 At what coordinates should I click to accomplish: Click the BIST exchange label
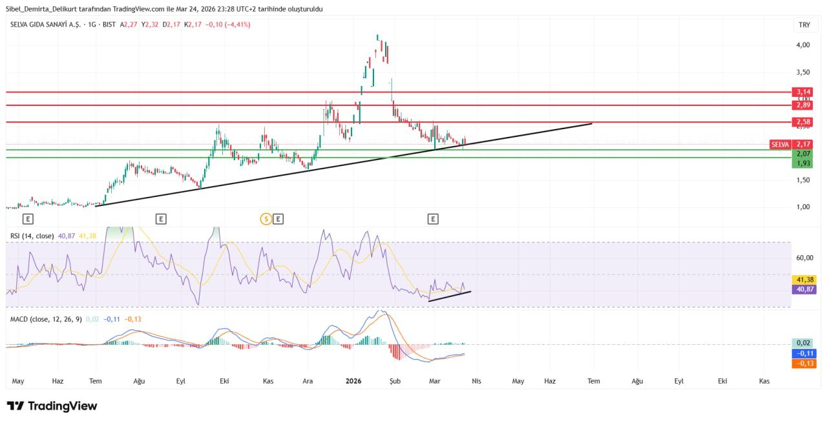tap(109, 25)
